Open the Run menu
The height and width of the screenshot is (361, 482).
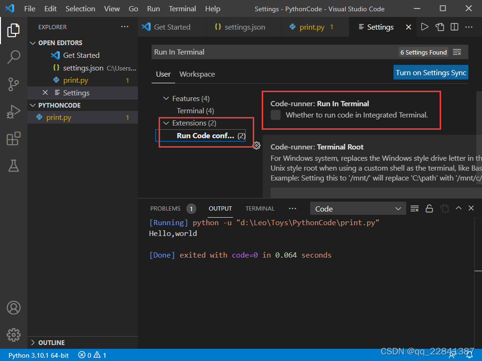click(153, 8)
